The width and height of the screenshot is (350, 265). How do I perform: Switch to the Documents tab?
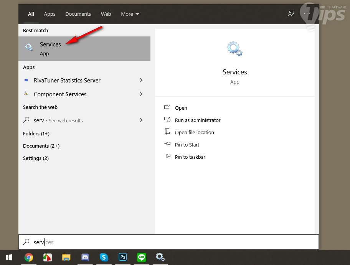[x=78, y=14]
